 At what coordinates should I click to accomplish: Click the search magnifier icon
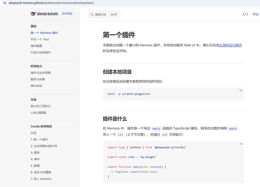point(92,15)
